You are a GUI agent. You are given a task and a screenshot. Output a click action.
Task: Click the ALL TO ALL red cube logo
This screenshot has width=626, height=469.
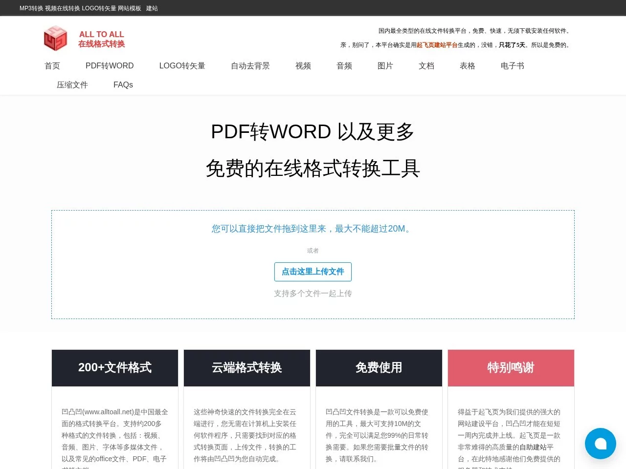point(55,39)
